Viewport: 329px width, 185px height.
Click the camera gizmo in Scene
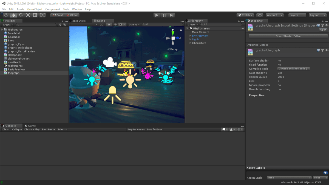point(109,62)
